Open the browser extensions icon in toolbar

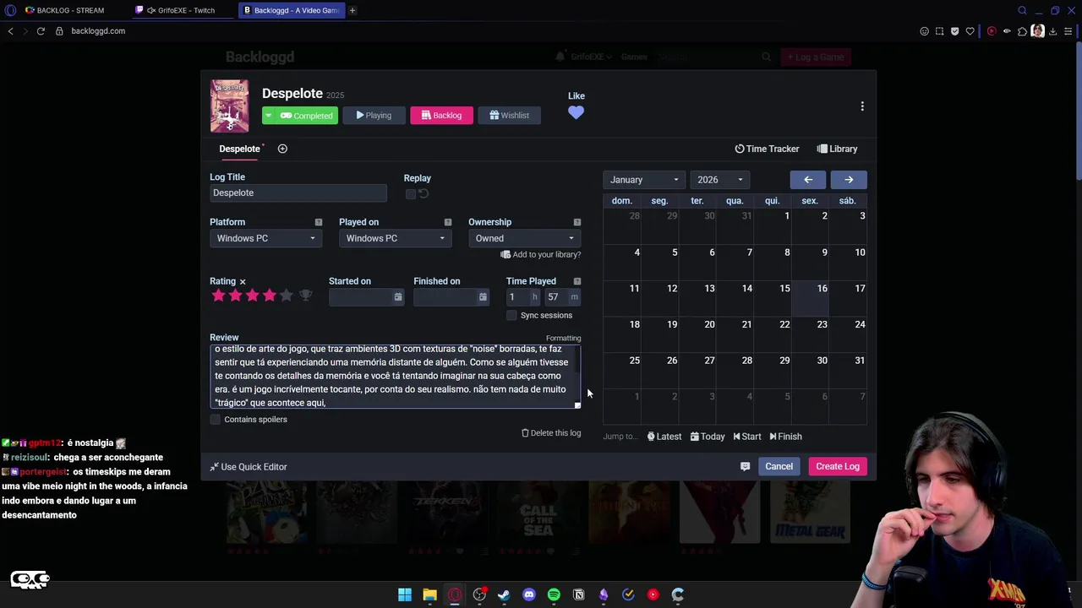1022,31
